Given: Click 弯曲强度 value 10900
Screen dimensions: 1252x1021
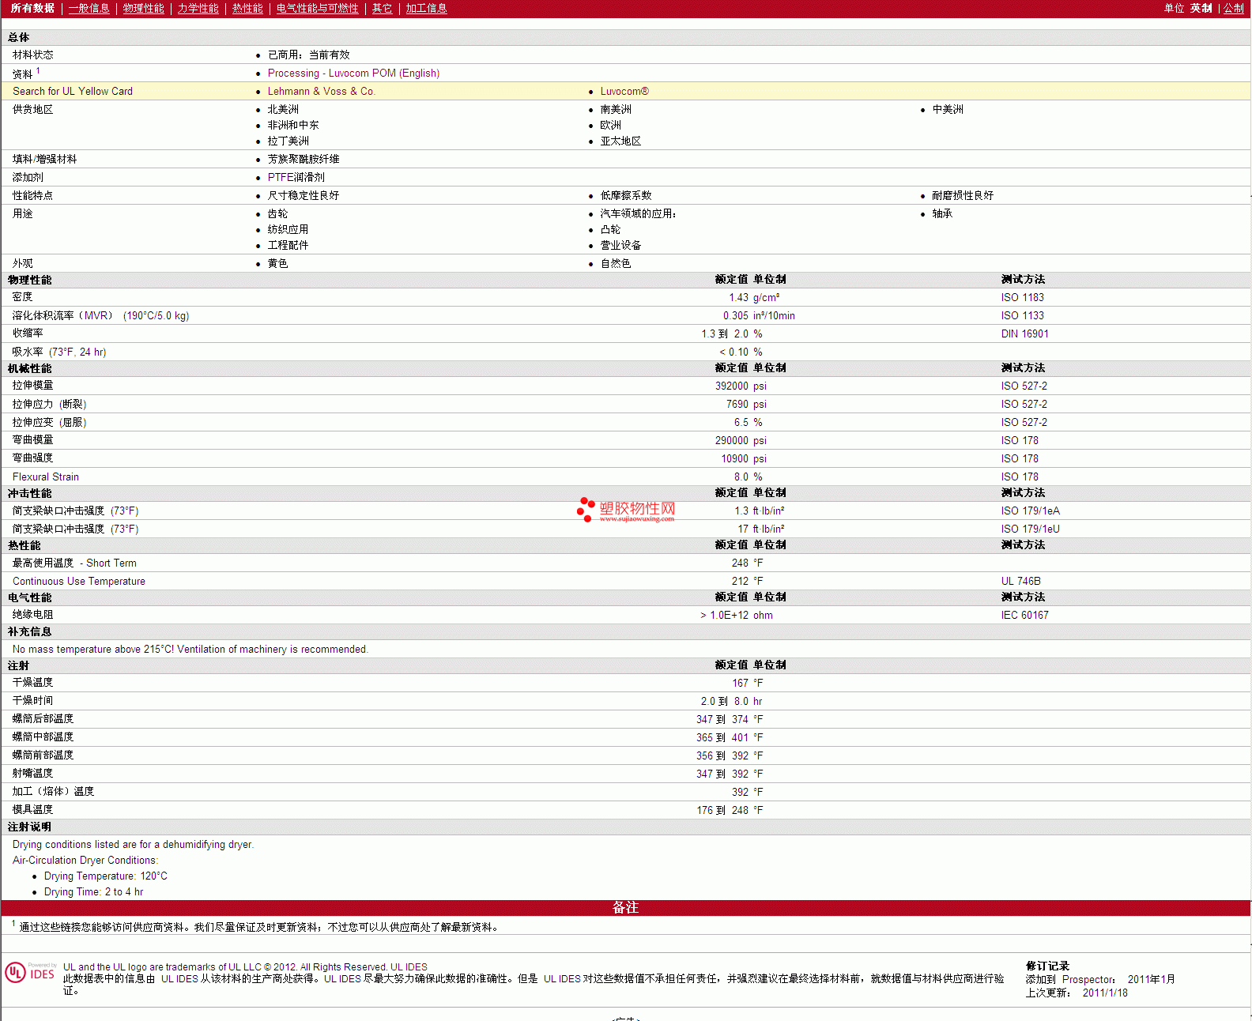Looking at the screenshot, I should point(734,458).
